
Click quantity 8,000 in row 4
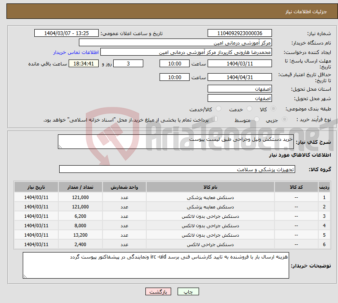[80, 226]
